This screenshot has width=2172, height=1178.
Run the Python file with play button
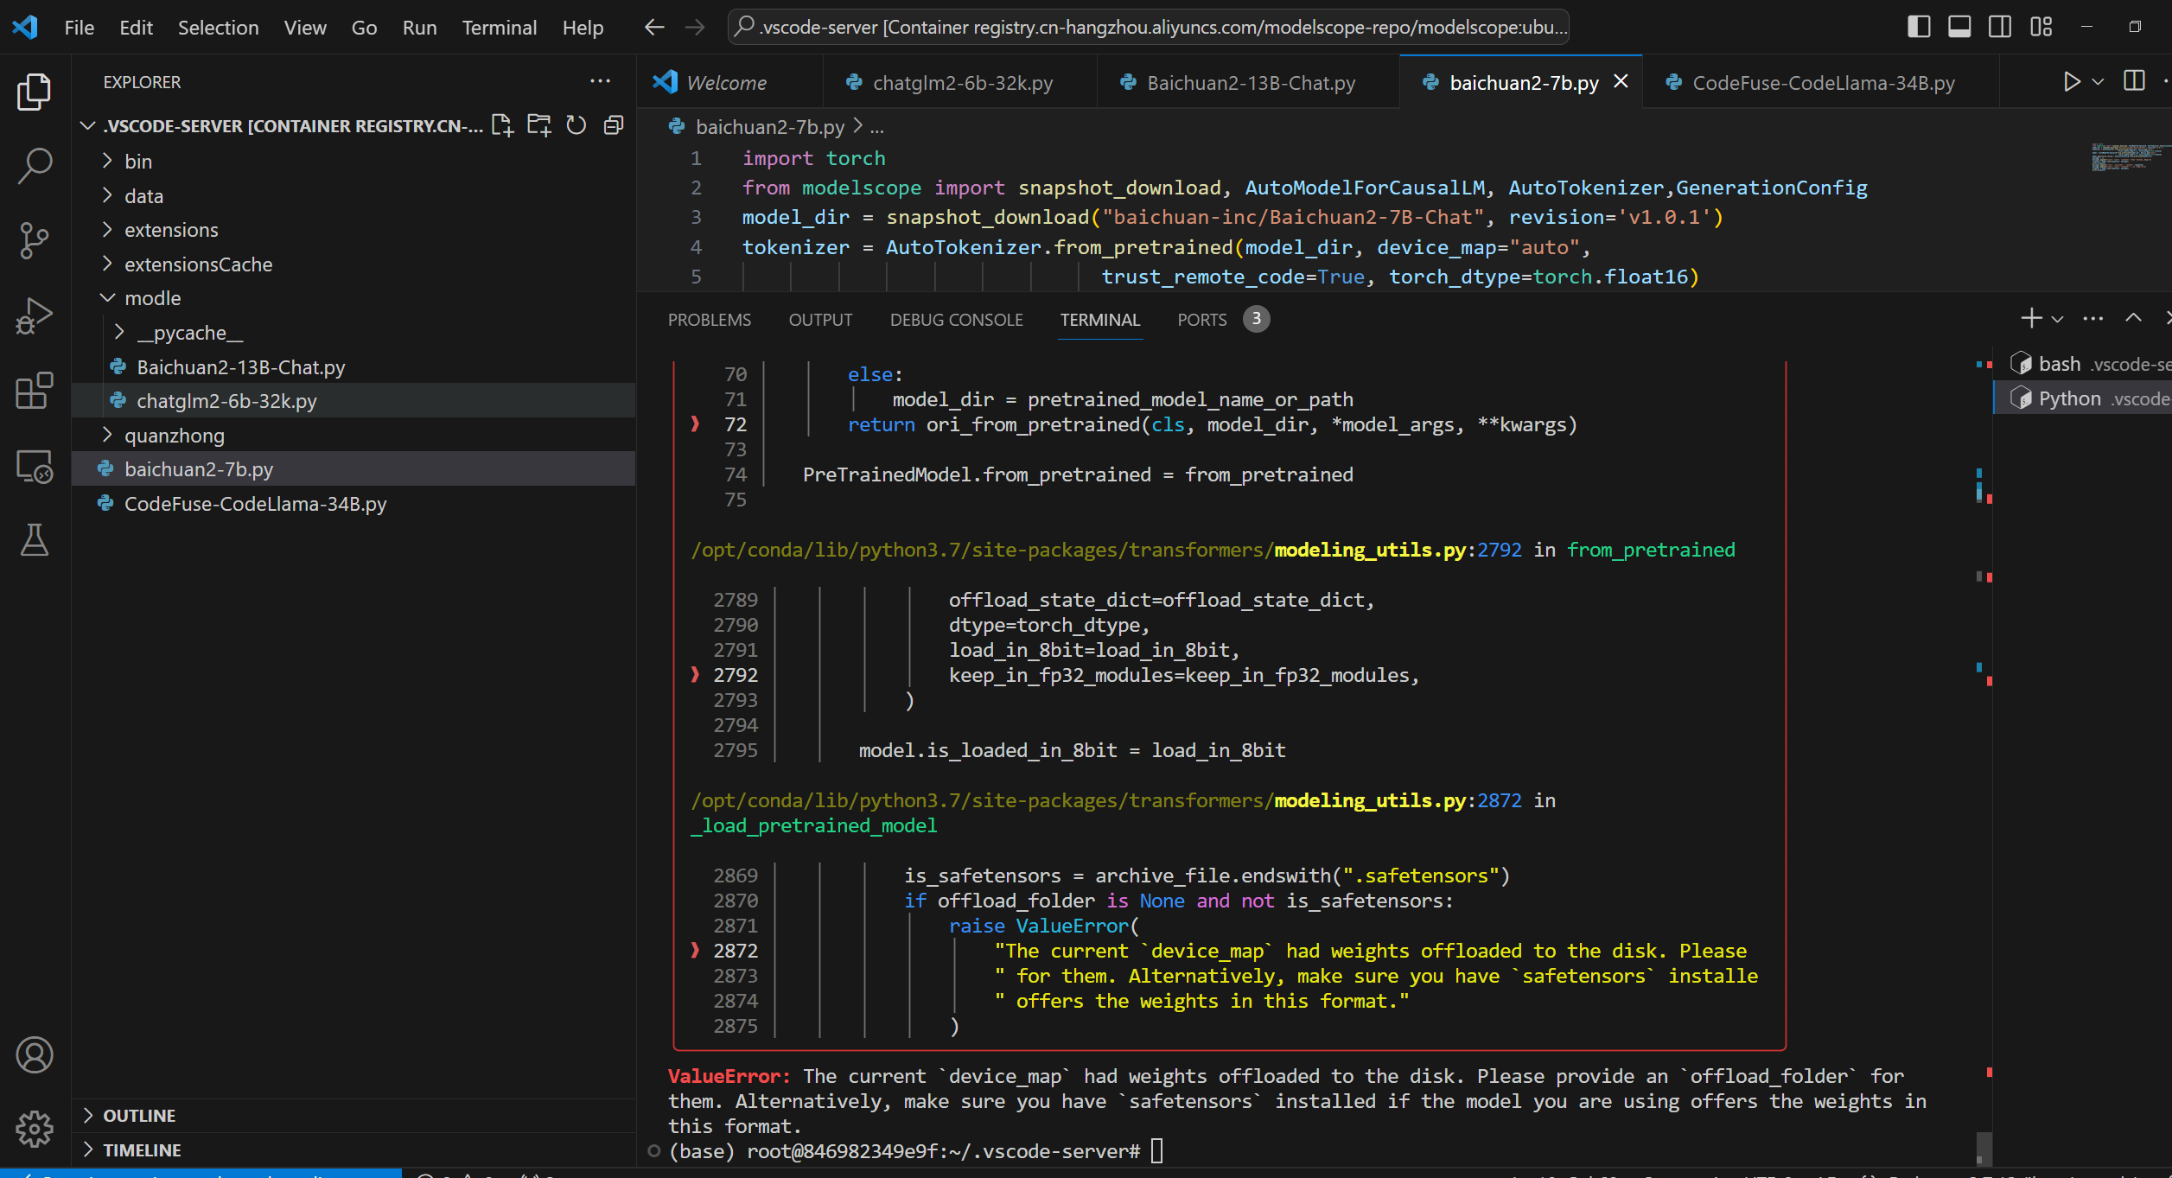click(2072, 82)
